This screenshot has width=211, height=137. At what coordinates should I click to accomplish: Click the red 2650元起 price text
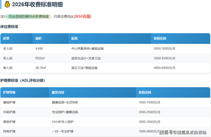pos(82,17)
